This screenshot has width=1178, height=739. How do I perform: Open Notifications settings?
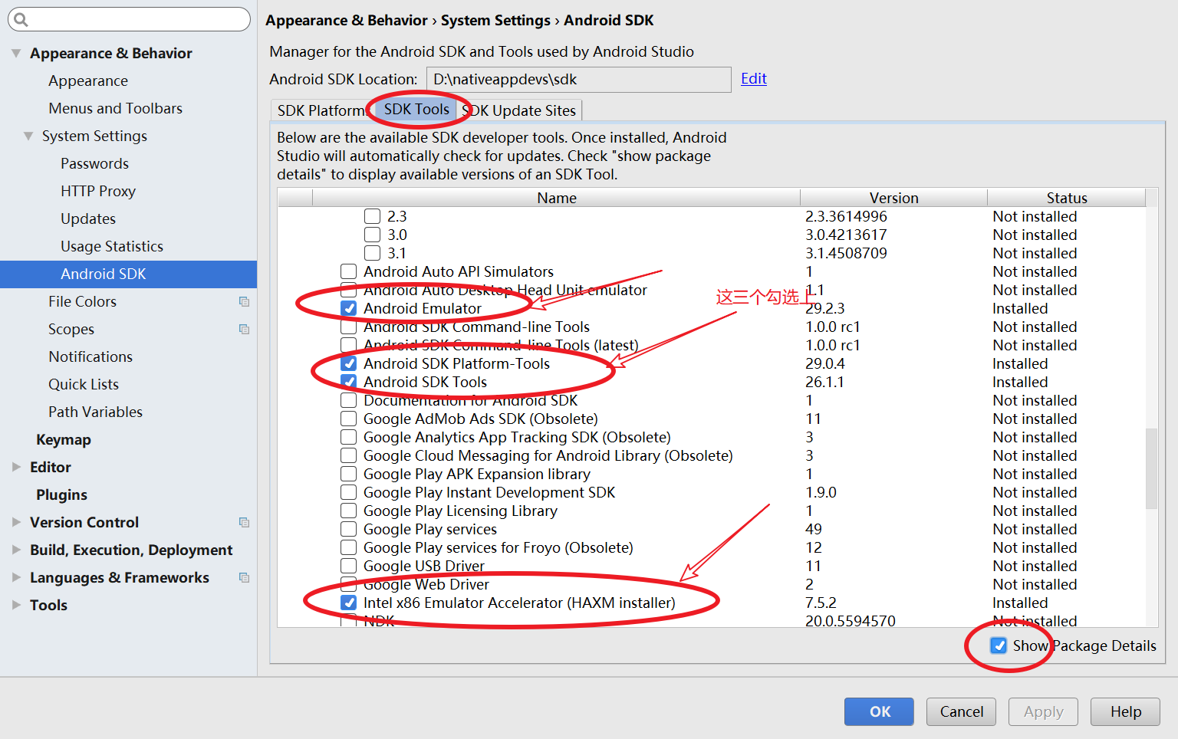[x=90, y=356]
